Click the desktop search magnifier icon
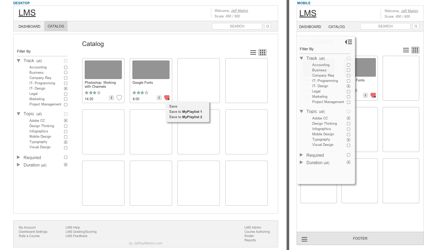Image resolution: width=437 pixels, height=250 pixels. pos(267,26)
